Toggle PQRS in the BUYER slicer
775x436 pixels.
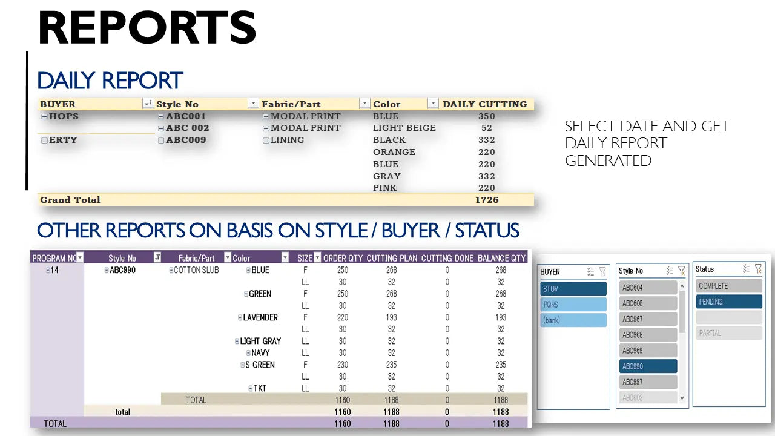(x=573, y=304)
